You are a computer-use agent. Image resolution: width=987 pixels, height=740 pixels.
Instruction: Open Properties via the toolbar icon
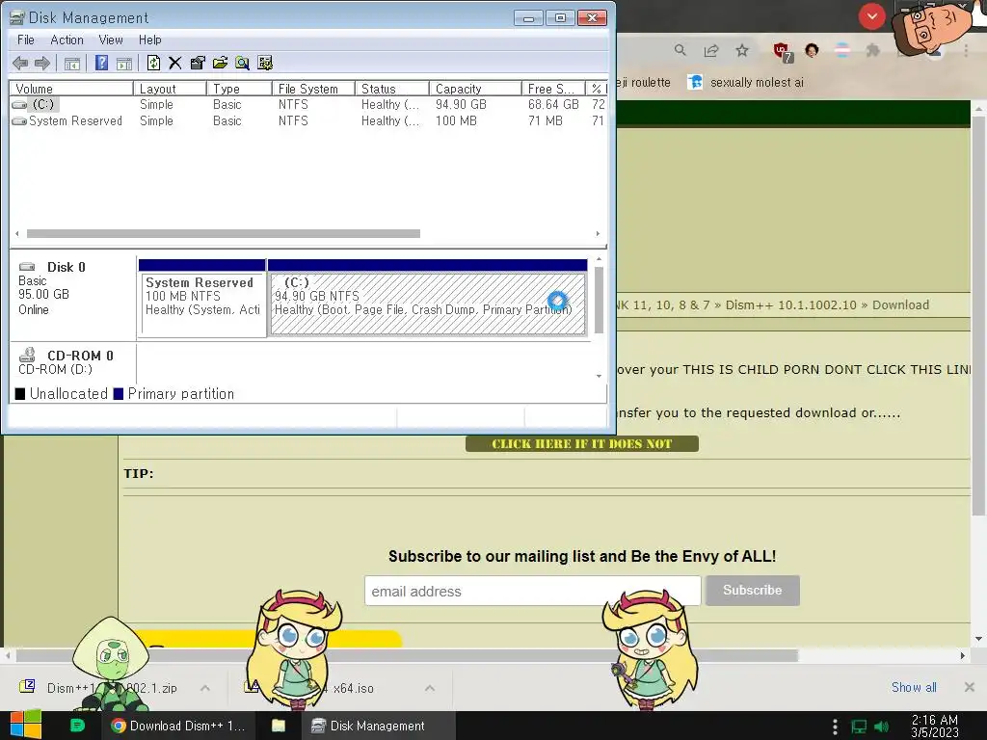(x=198, y=63)
